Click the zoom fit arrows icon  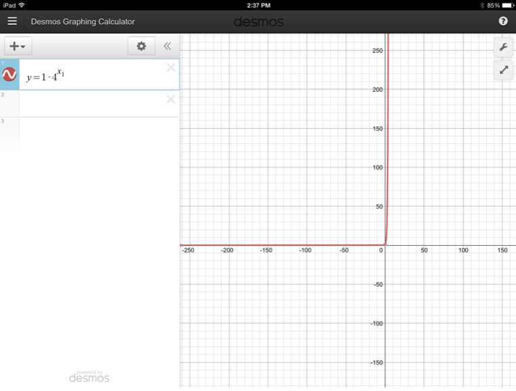(503, 70)
